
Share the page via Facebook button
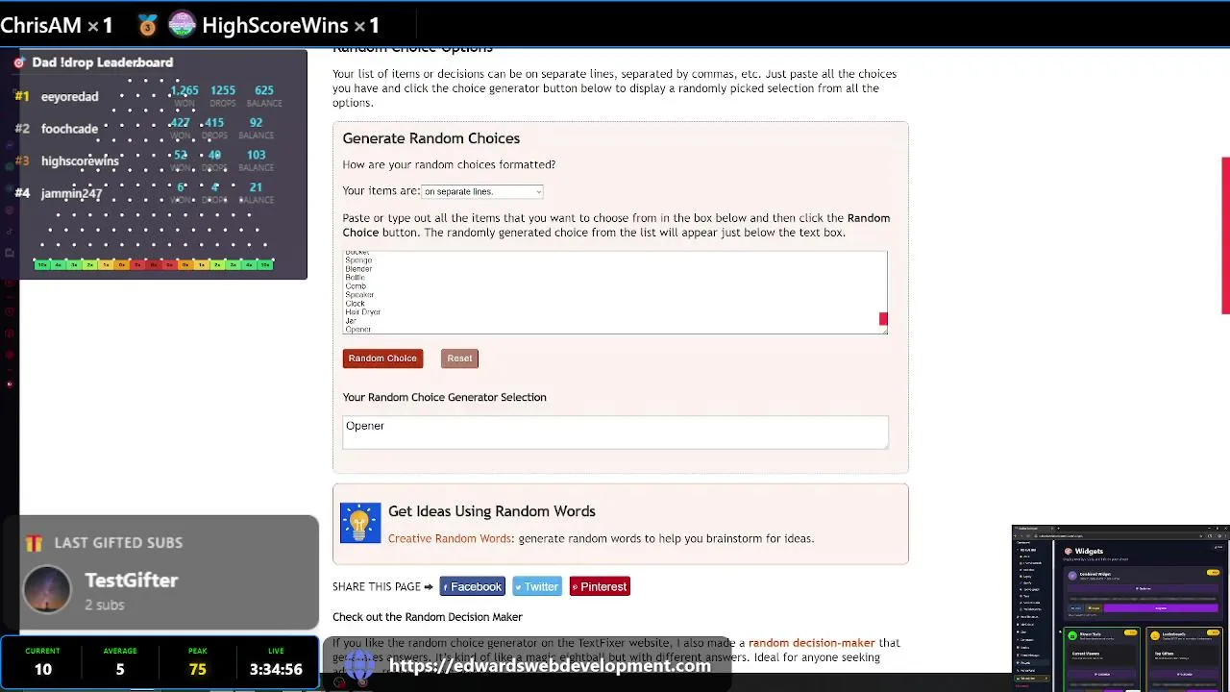click(472, 586)
